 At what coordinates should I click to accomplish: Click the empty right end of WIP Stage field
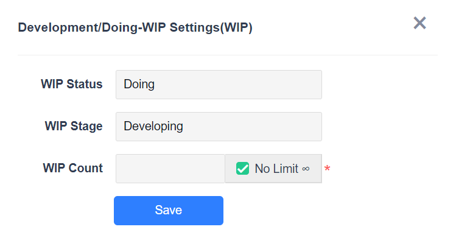pyautogui.click(x=298, y=127)
